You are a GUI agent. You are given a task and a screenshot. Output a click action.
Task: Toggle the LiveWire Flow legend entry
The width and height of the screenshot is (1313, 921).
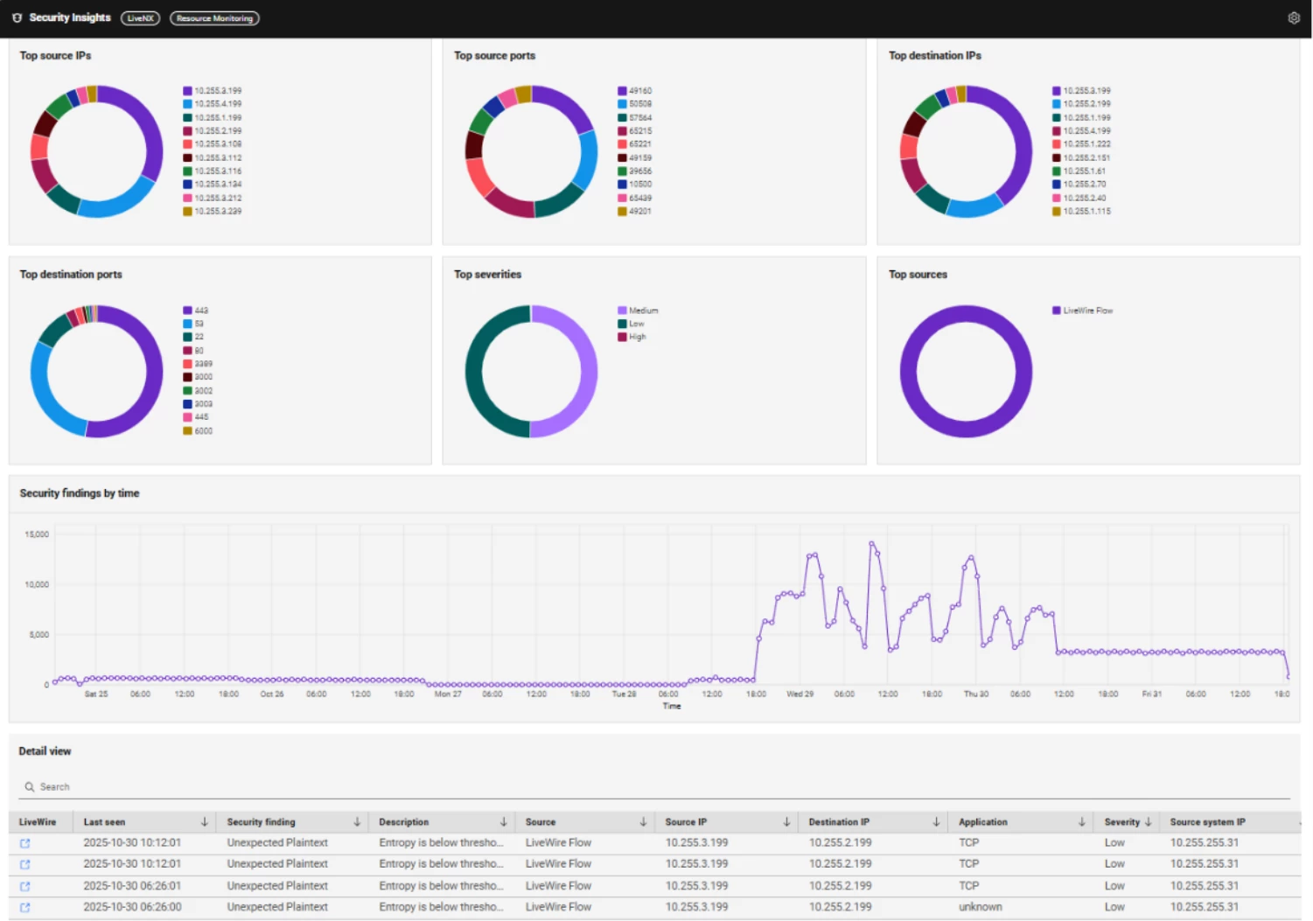1083,310
